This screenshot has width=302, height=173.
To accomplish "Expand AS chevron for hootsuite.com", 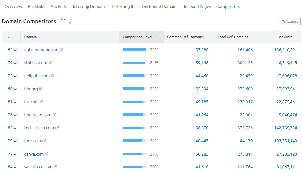I will (15, 115).
